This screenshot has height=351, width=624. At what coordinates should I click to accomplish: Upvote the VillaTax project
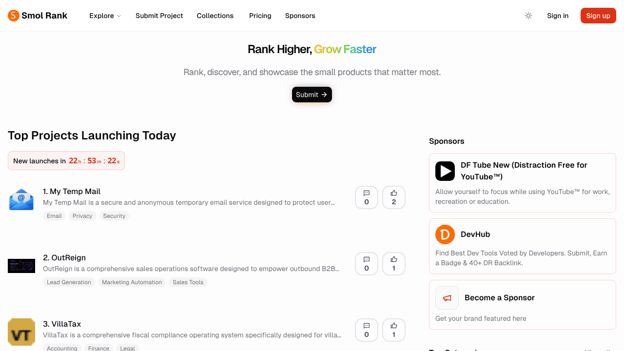click(394, 330)
